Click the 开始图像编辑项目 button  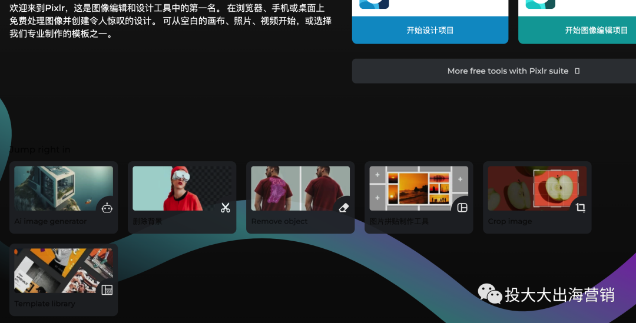tap(577, 30)
